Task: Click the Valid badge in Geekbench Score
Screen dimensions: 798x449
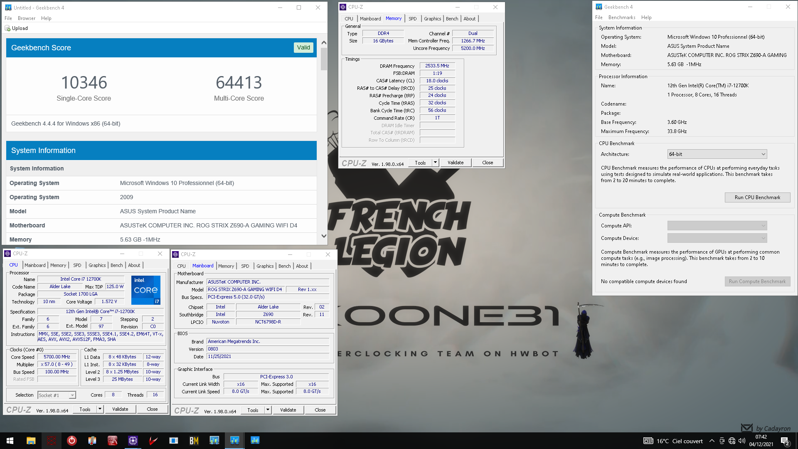Action: [303, 47]
